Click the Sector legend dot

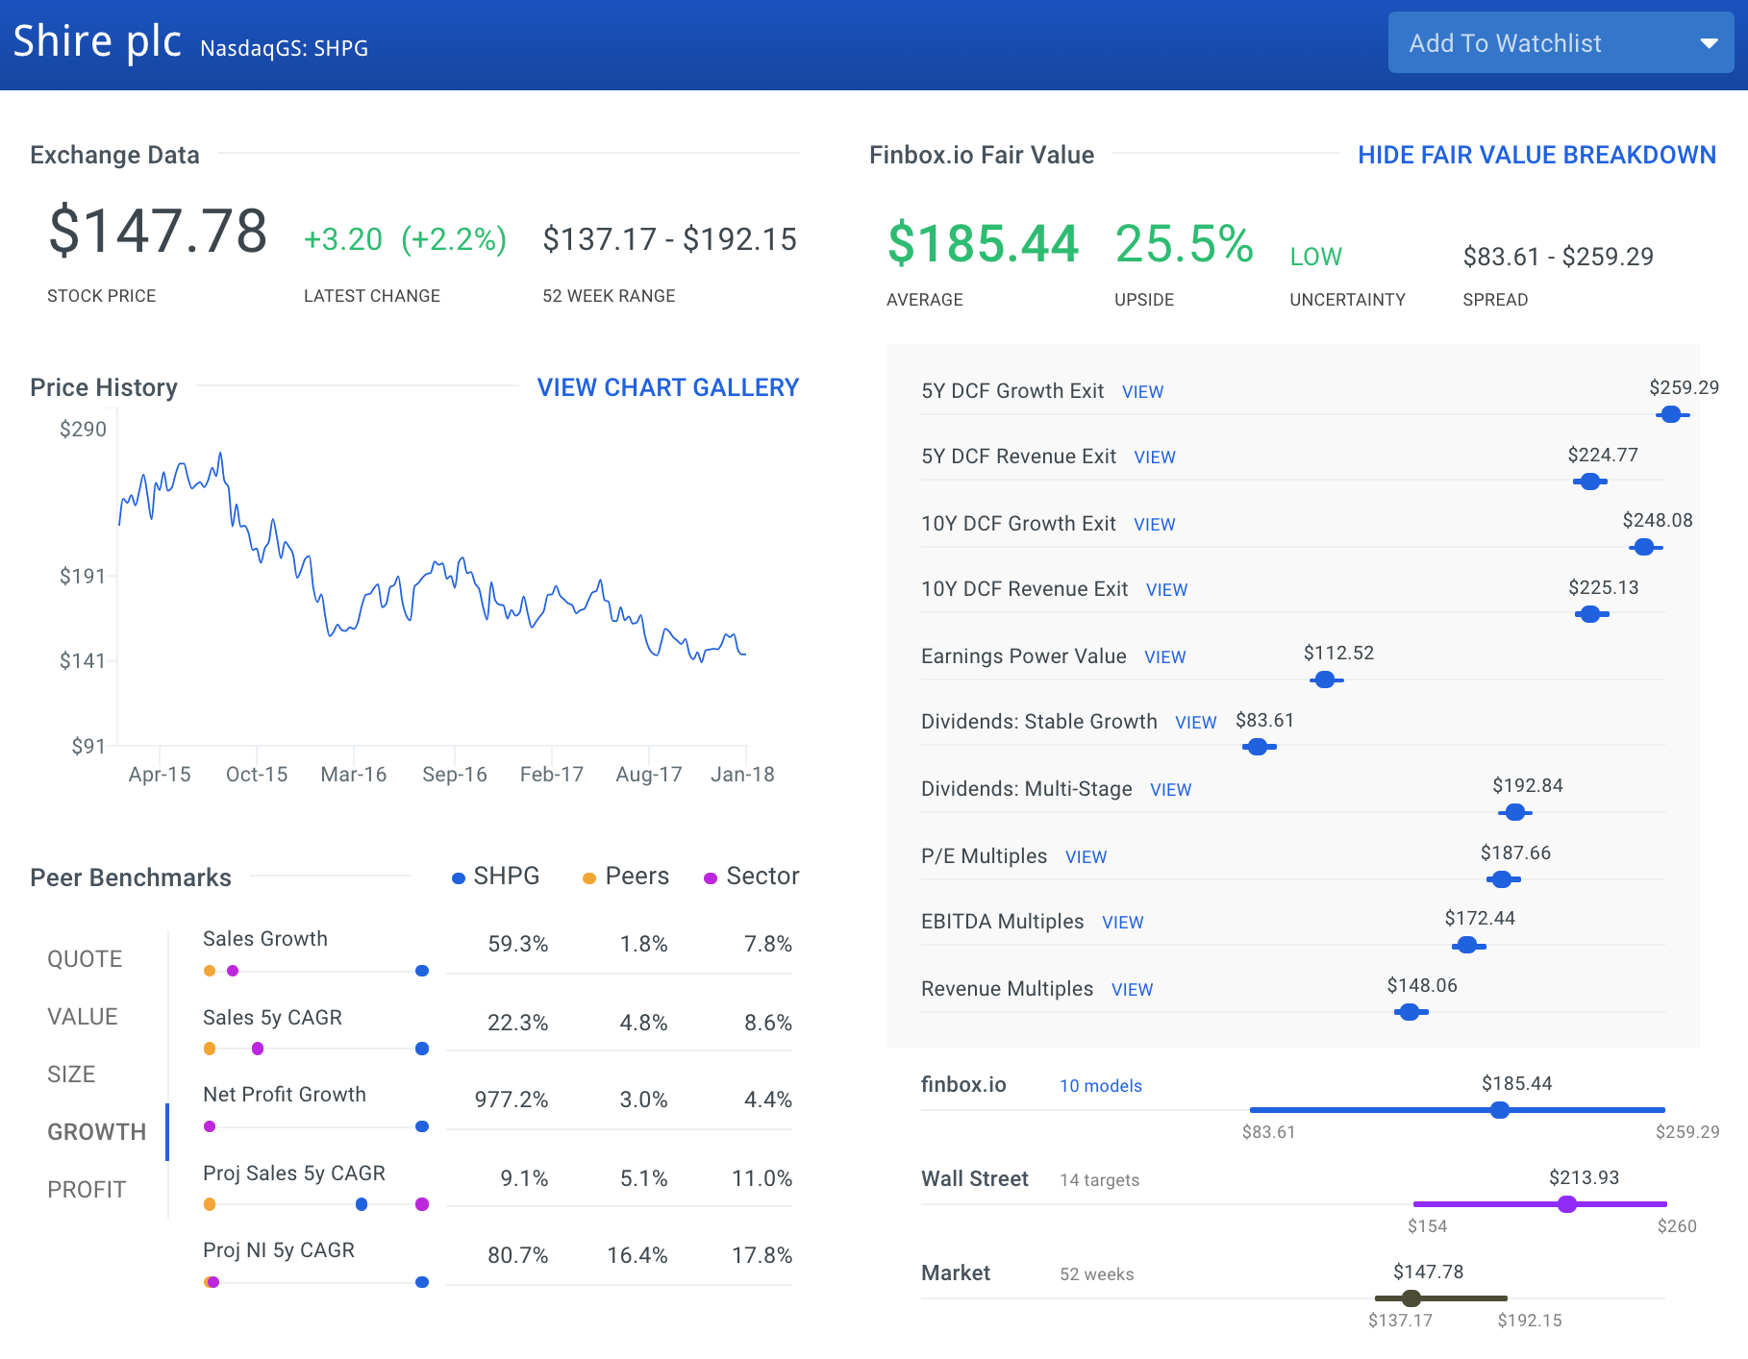(x=711, y=877)
